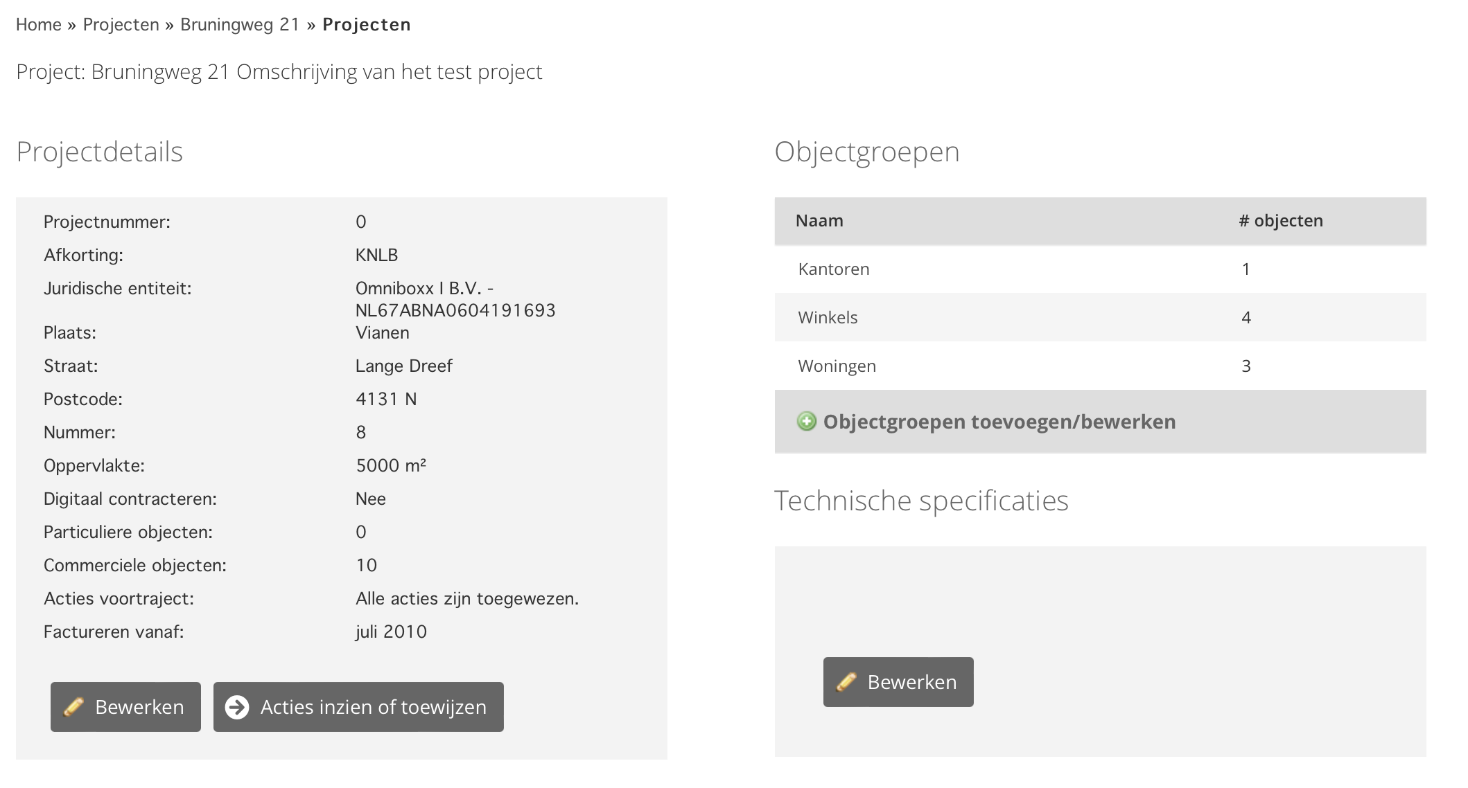Select the Winkels object group row
This screenshot has width=1468, height=788.
click(x=828, y=318)
